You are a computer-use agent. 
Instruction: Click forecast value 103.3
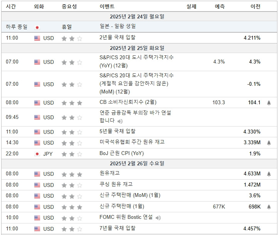click(218, 102)
